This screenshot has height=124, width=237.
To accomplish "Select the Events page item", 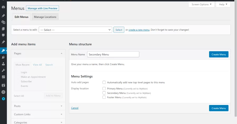I will click(x=24, y=86).
